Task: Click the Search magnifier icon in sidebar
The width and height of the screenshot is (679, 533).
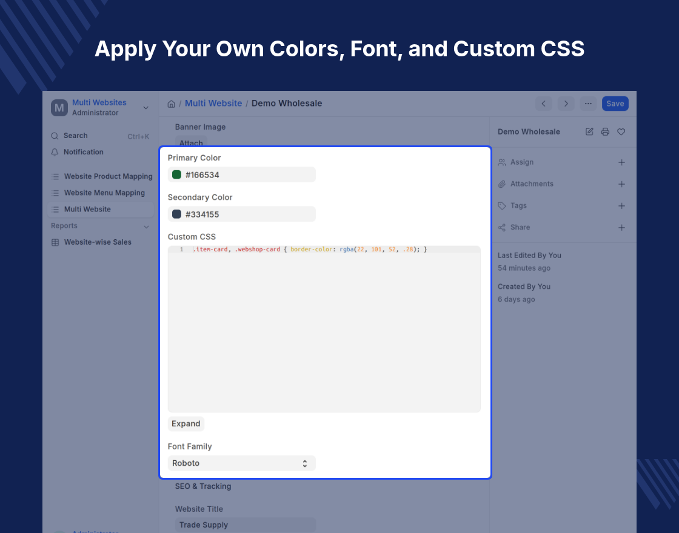Action: pyautogui.click(x=55, y=136)
